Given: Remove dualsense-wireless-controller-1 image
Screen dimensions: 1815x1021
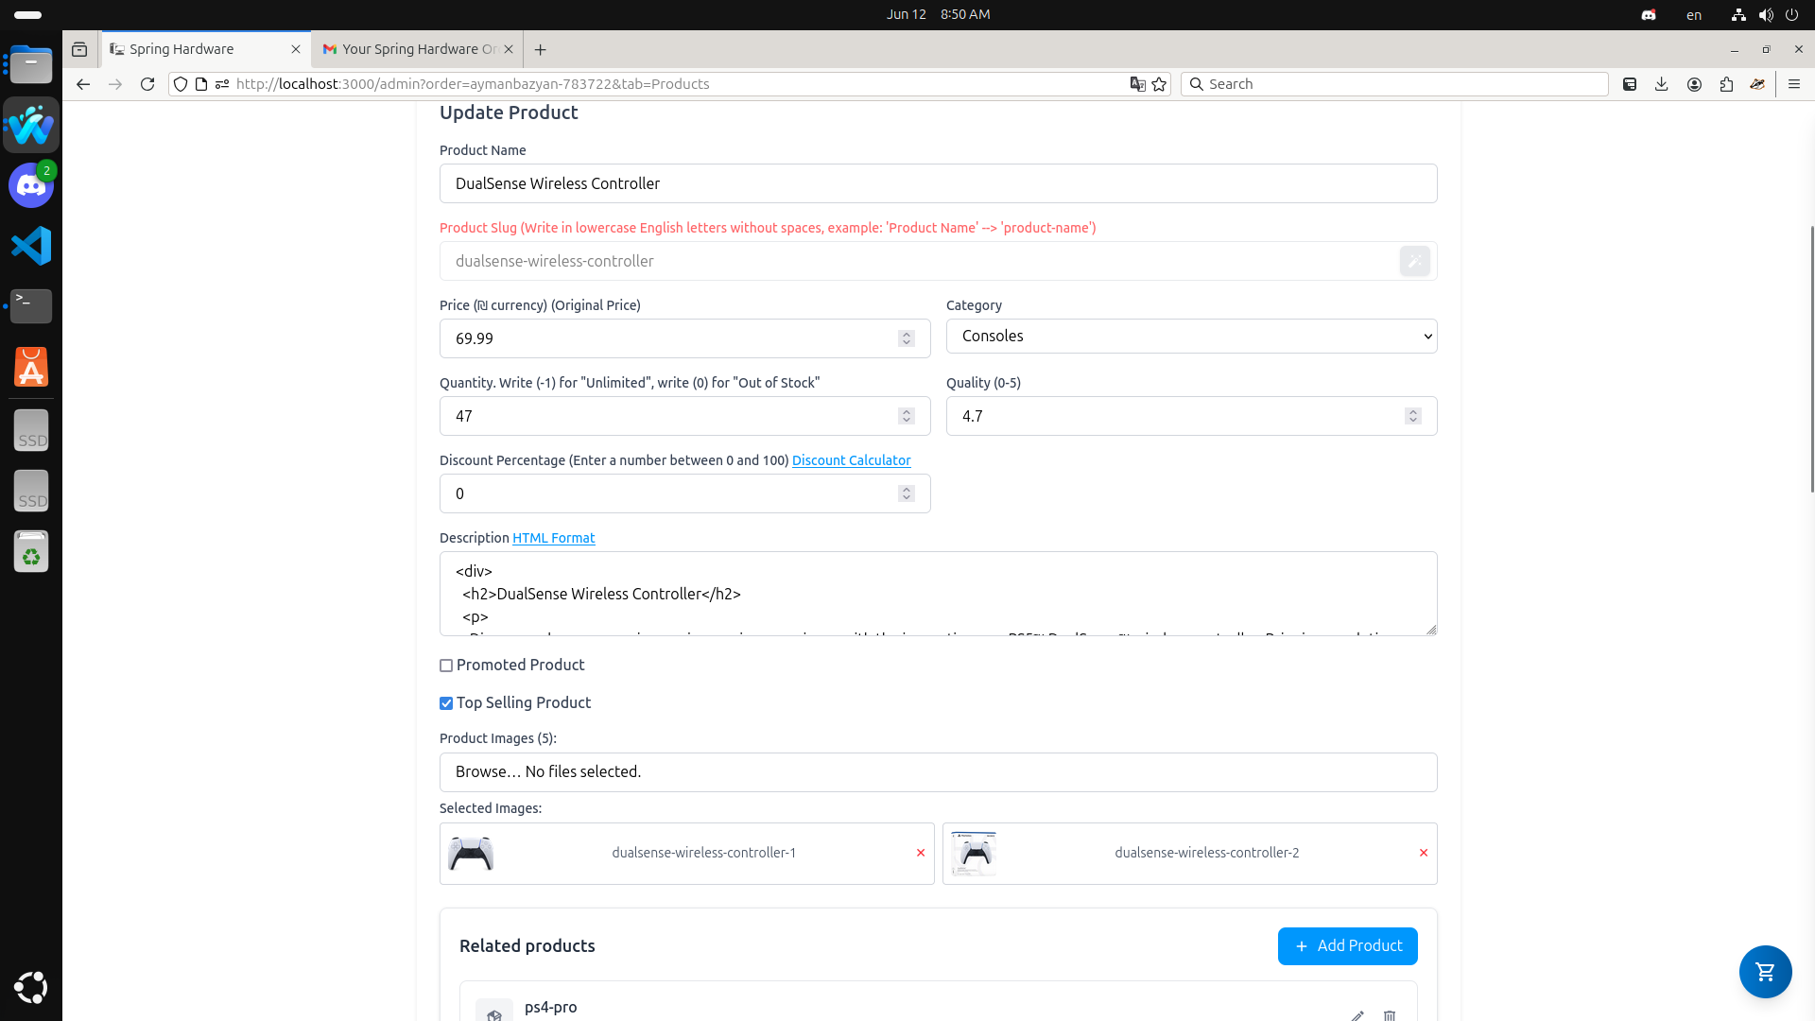Looking at the screenshot, I should click(921, 853).
